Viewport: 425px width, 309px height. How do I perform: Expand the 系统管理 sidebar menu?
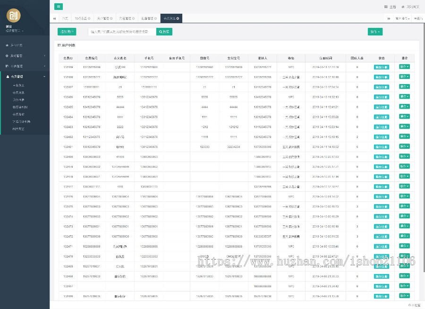click(25, 56)
